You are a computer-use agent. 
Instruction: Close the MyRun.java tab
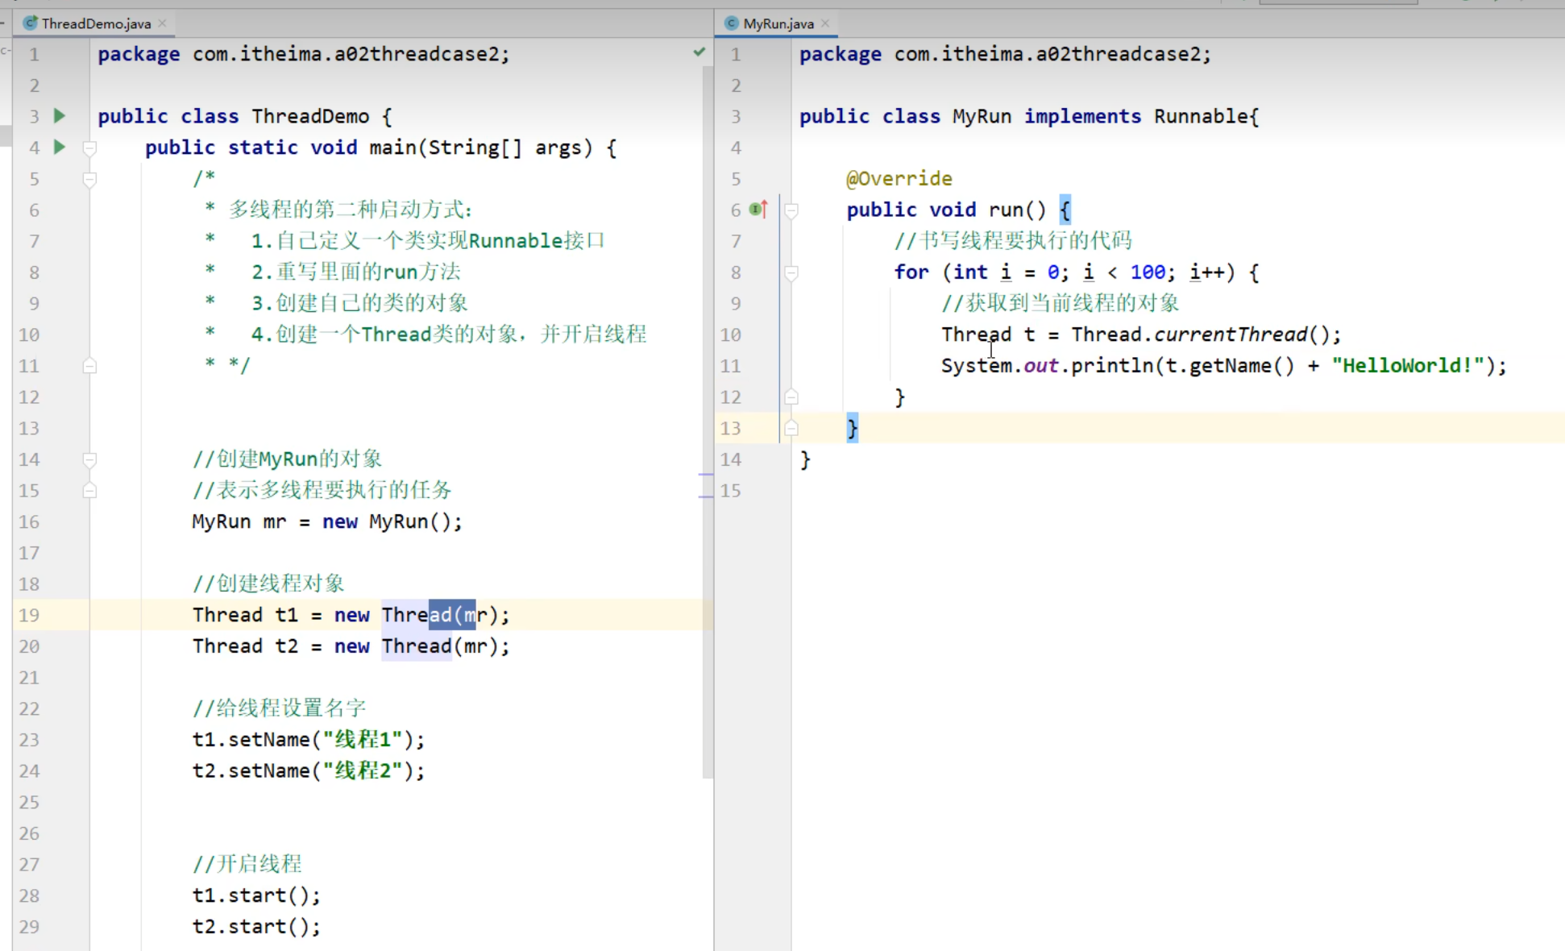point(825,23)
